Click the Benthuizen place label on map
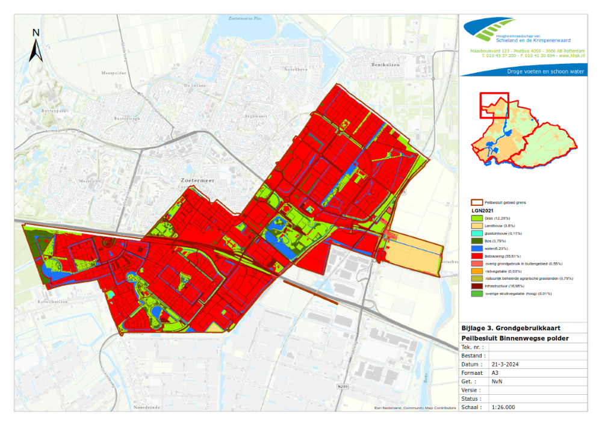Screen dimensions: 602x426 [x=387, y=64]
